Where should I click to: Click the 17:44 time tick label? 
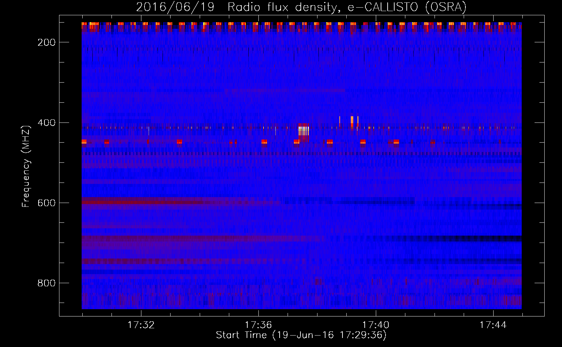[493, 325]
